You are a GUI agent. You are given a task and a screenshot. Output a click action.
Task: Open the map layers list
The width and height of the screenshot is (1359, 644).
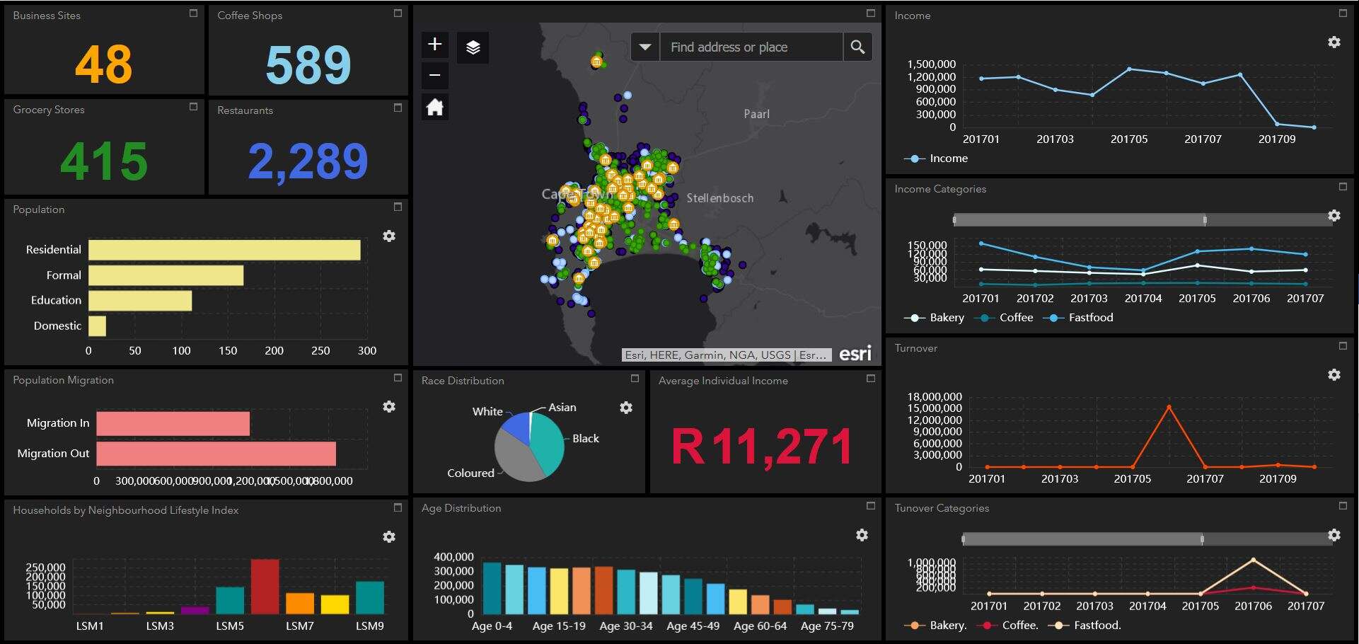(473, 47)
